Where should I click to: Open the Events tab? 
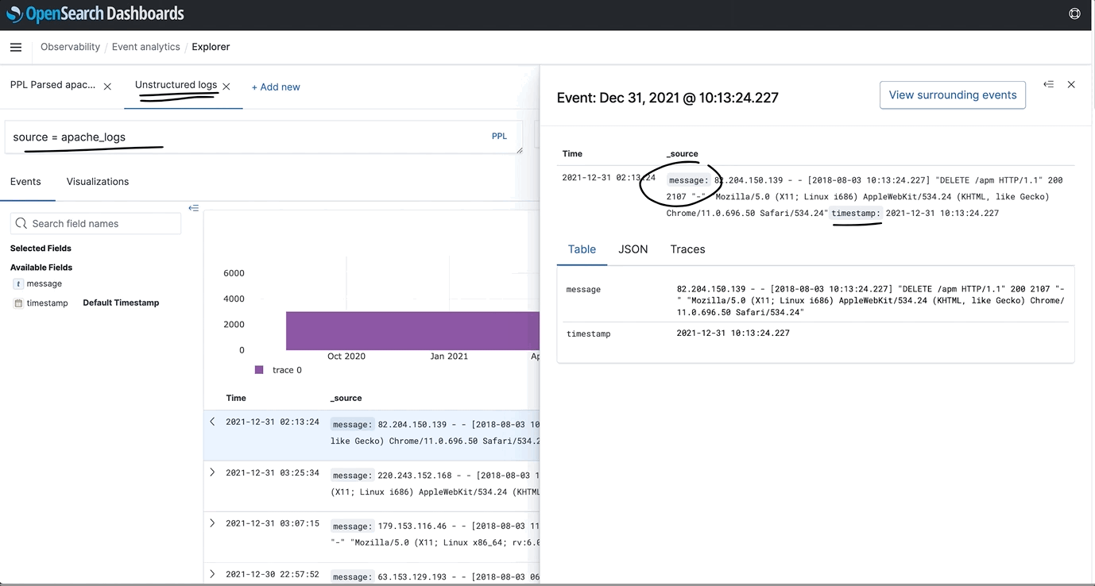(25, 182)
